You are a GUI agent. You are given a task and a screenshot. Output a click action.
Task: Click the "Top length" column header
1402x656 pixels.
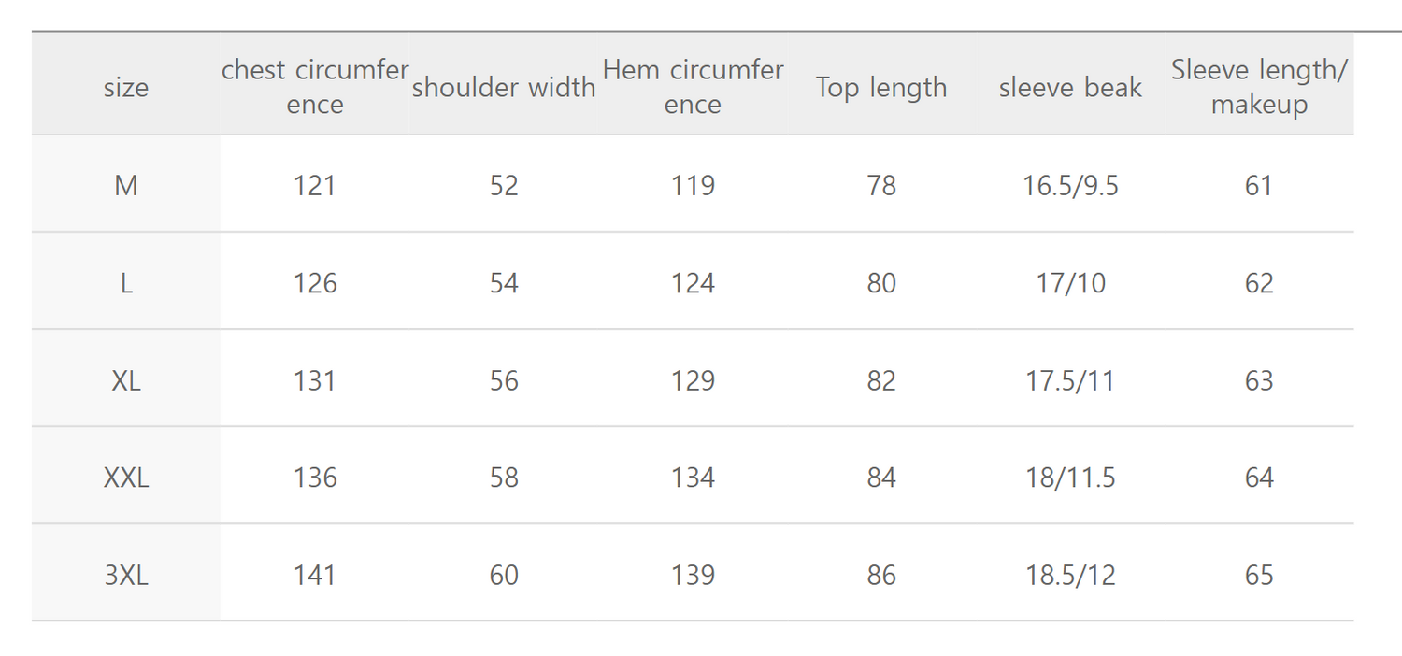tap(881, 88)
